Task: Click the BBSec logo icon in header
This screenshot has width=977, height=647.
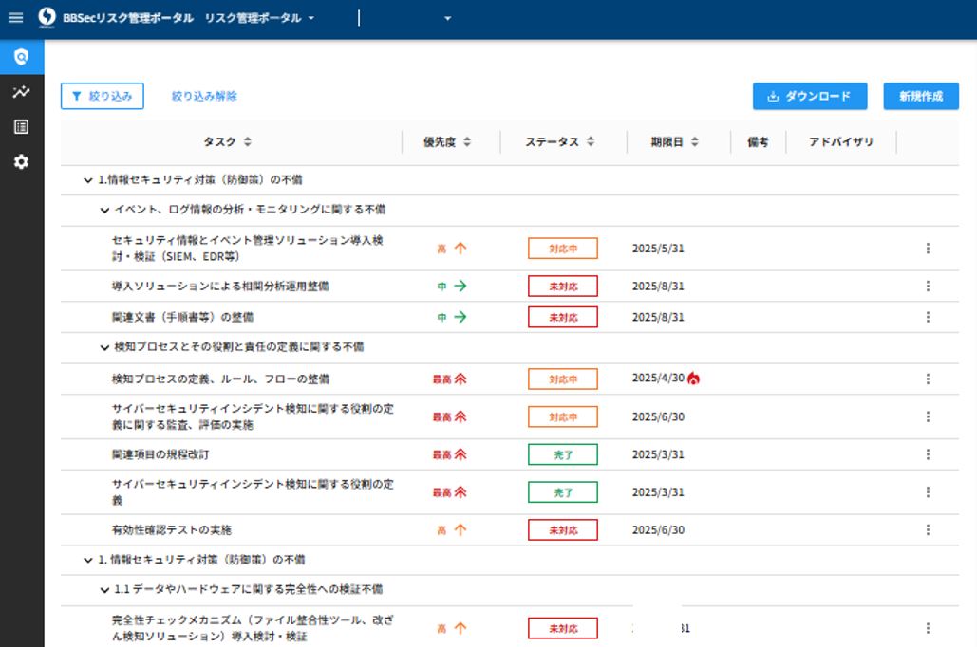Action: point(47,18)
